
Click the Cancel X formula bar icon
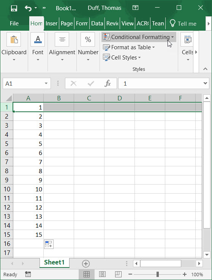[73, 83]
